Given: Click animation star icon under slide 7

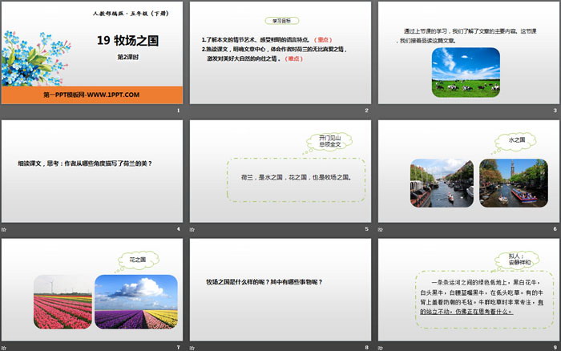Looking at the screenshot, I should 3,348.
